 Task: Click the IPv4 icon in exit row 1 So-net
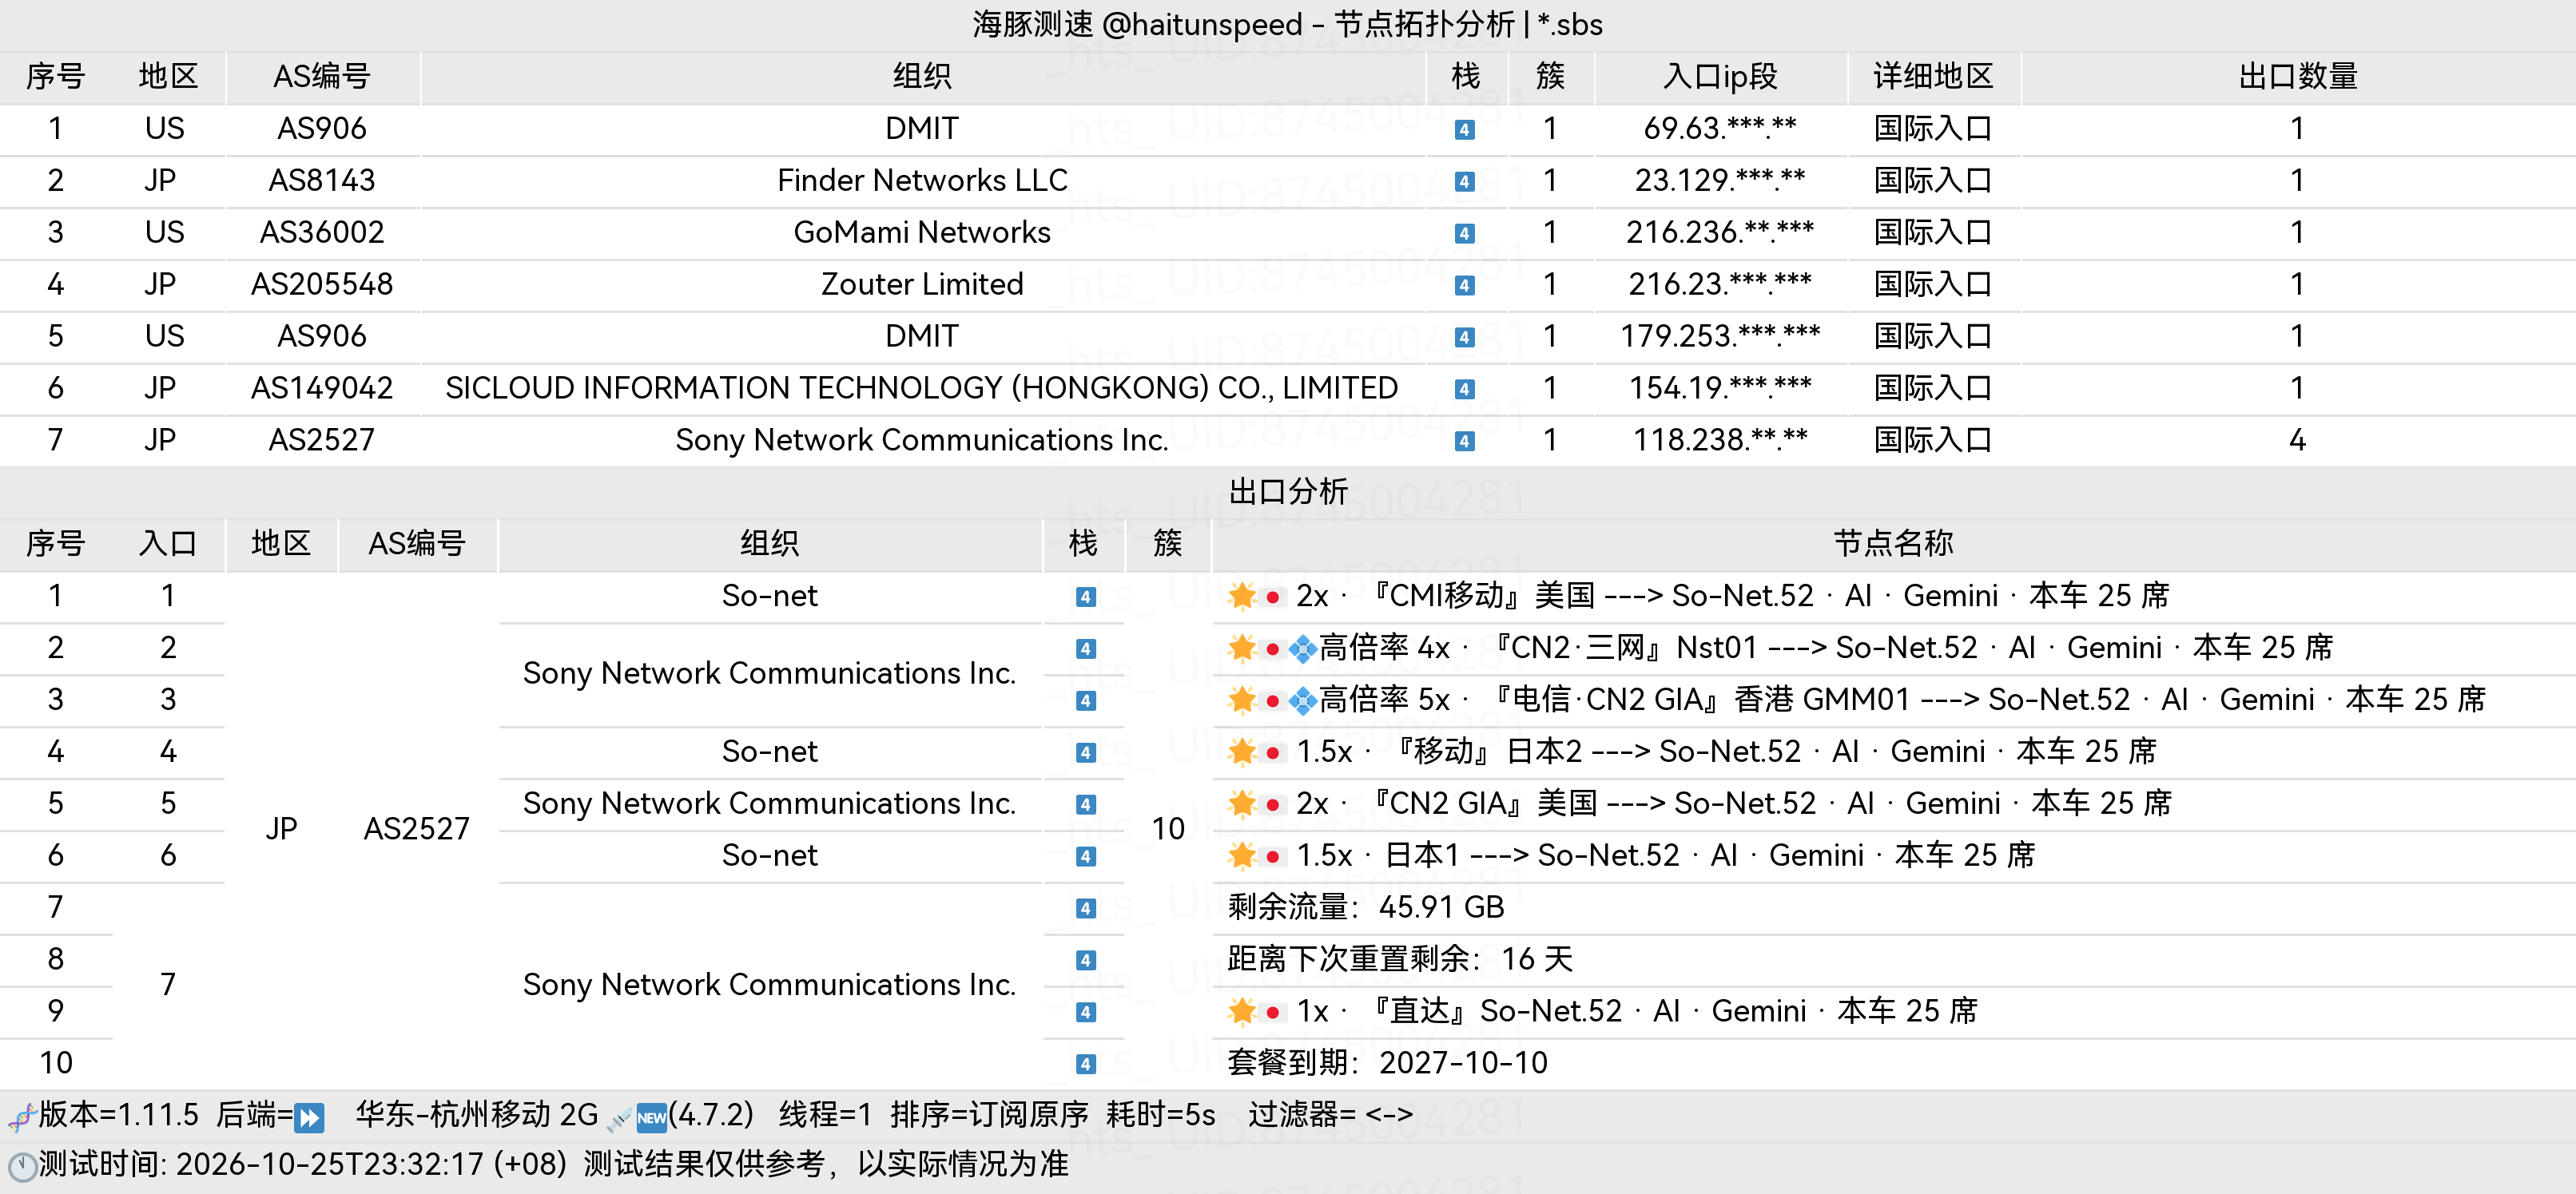pos(1085,597)
